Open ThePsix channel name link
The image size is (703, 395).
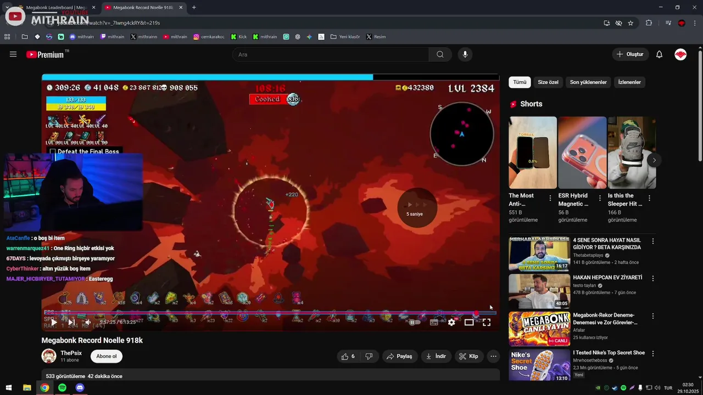point(71,353)
